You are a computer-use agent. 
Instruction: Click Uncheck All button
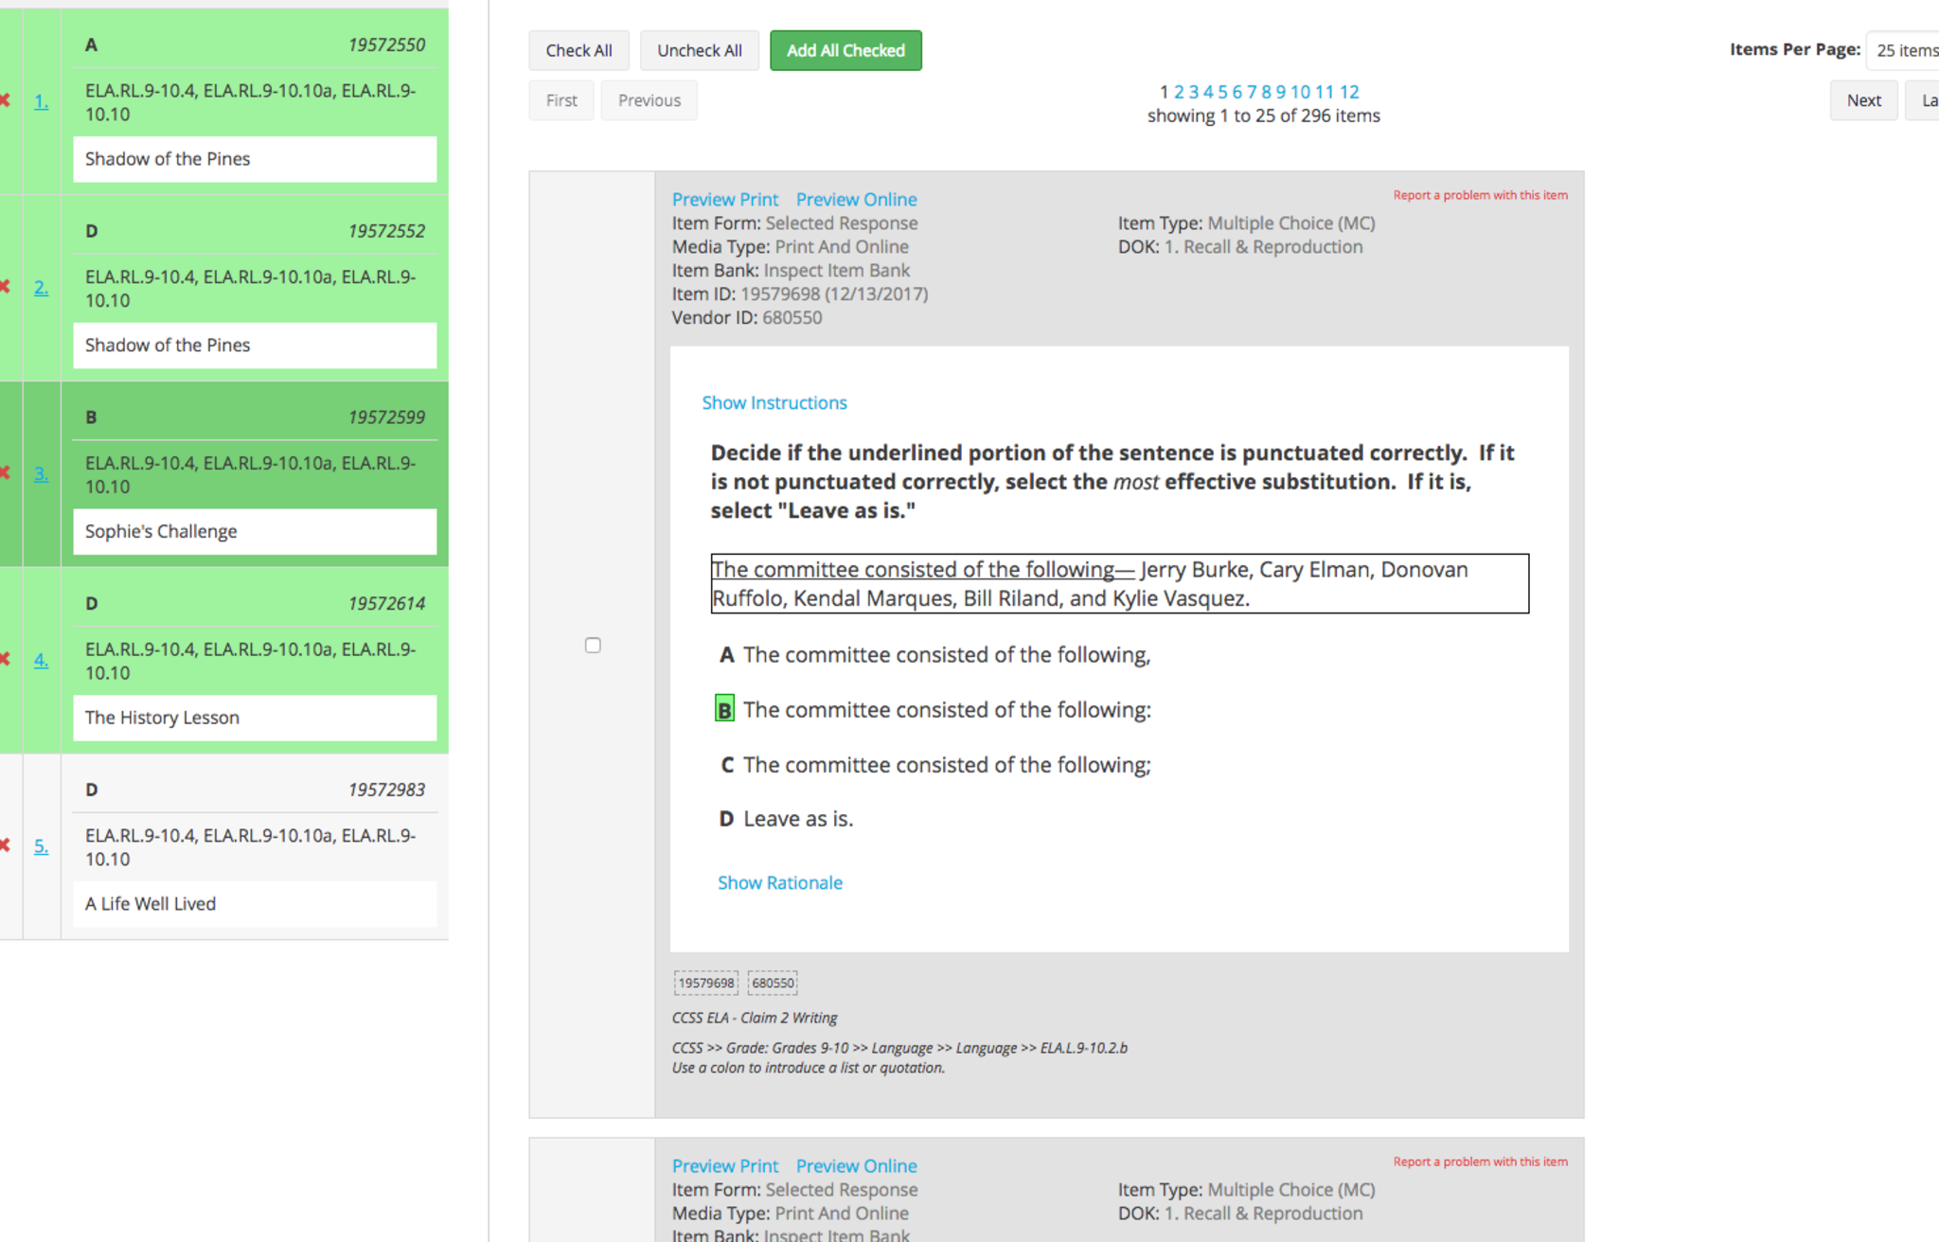pos(699,50)
